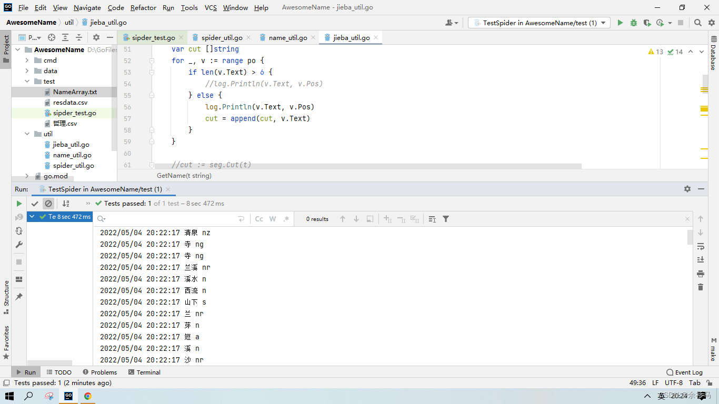Switch to sipder_test.go tab

[153, 38]
